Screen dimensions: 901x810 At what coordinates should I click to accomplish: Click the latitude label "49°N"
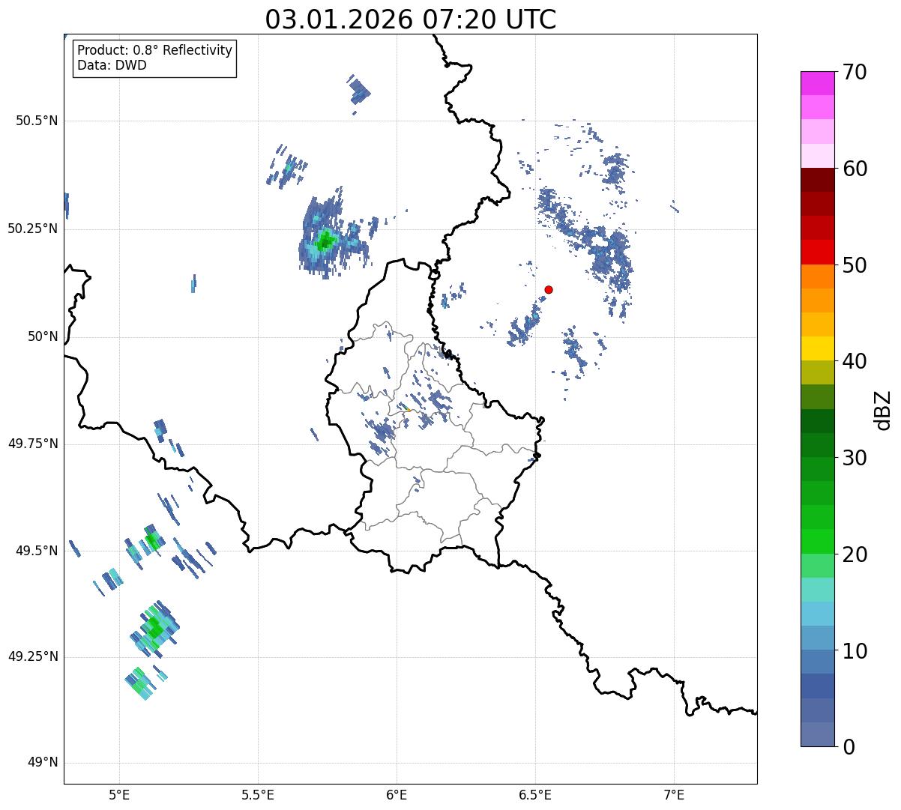[43, 763]
